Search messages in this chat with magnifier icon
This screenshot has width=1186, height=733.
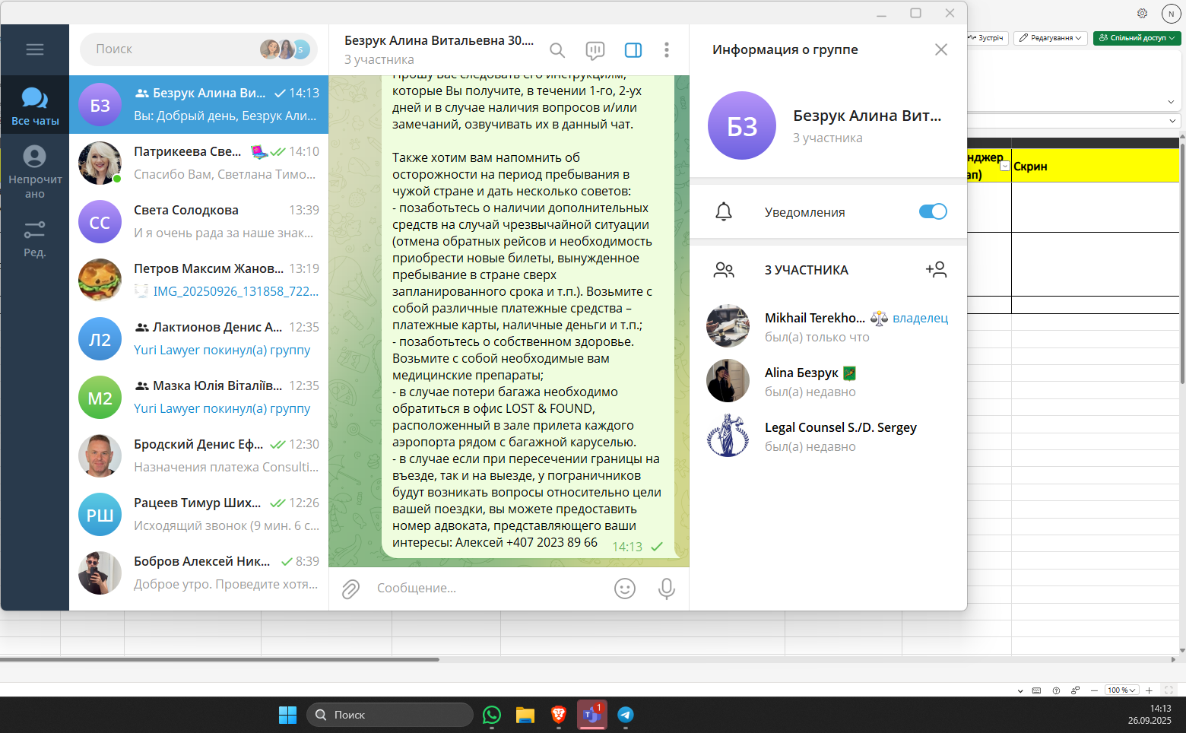click(x=557, y=50)
